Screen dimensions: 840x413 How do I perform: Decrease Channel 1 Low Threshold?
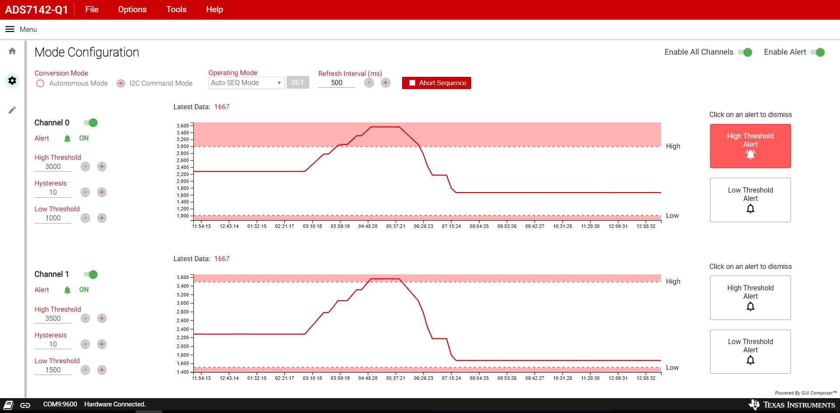click(x=85, y=370)
